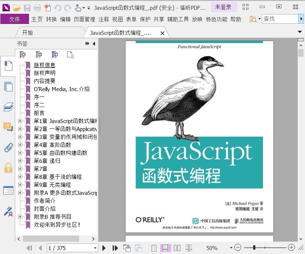
Task: Expand the 第6章 递归 bookmark
Action: pyautogui.click(x=20, y=161)
